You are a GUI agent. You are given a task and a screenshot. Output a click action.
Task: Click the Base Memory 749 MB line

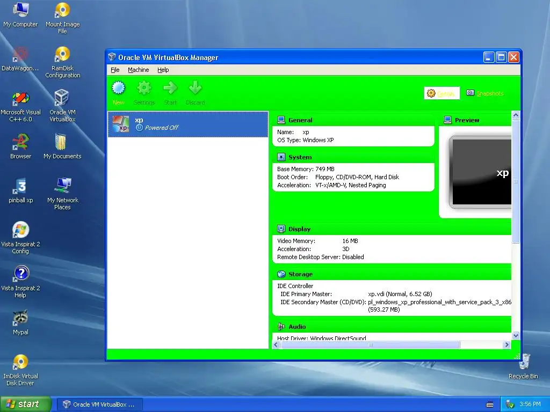(306, 169)
